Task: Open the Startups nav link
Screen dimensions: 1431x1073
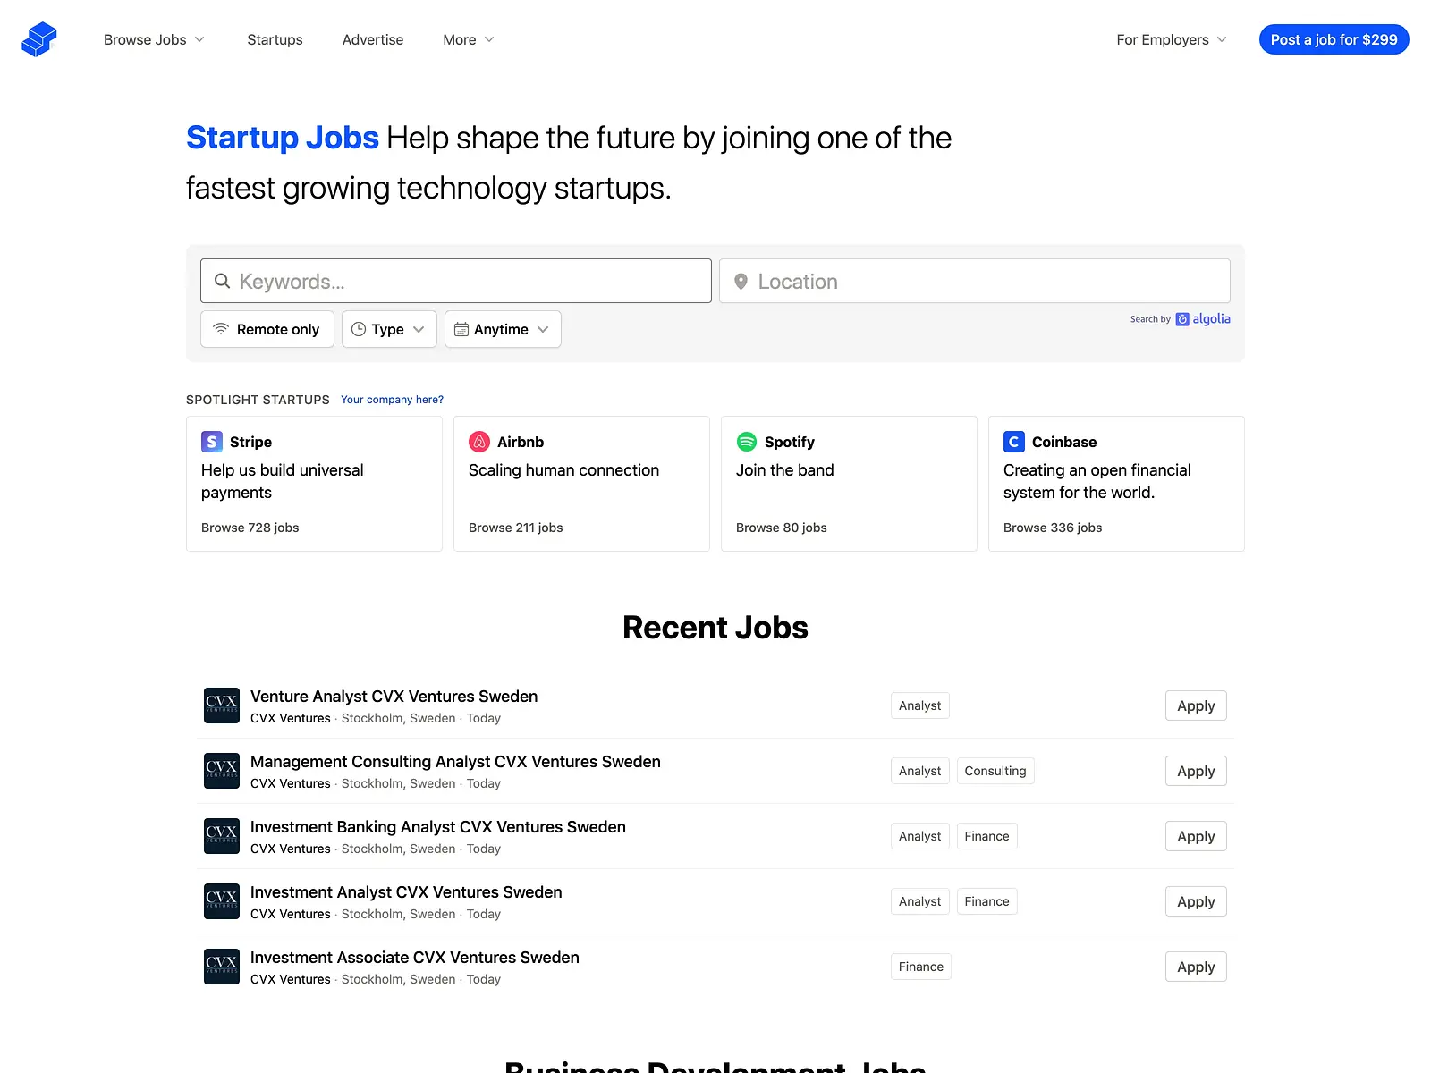Action: pyautogui.click(x=275, y=39)
